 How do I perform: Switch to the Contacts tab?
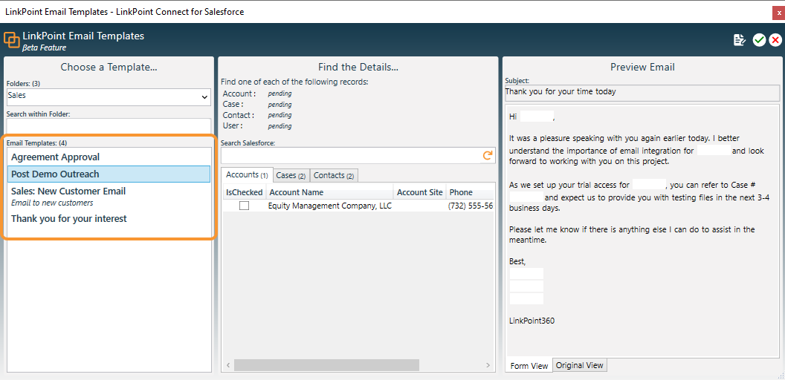coord(334,175)
